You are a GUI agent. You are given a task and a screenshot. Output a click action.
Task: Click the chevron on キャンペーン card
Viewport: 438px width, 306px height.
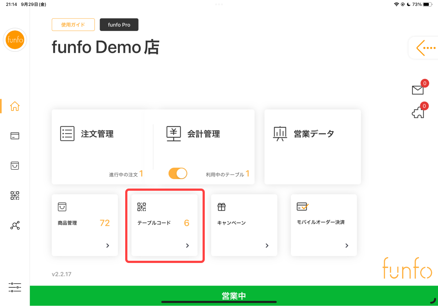267,245
